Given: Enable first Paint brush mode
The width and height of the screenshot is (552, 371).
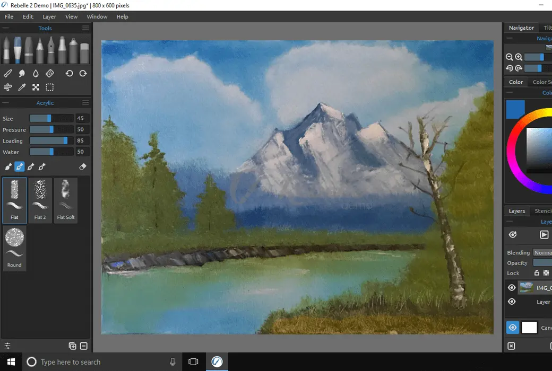Looking at the screenshot, I should (8, 167).
